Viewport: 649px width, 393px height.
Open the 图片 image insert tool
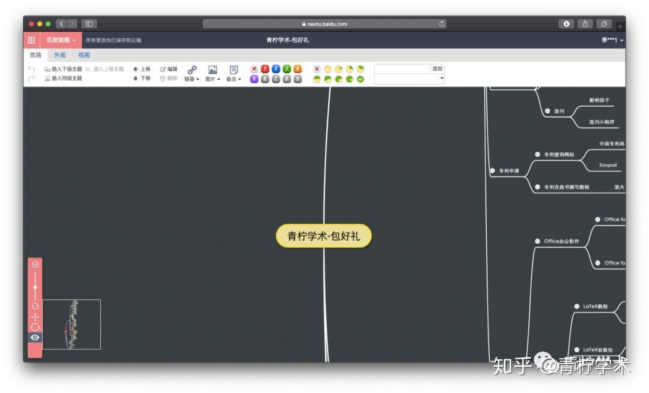coord(213,68)
